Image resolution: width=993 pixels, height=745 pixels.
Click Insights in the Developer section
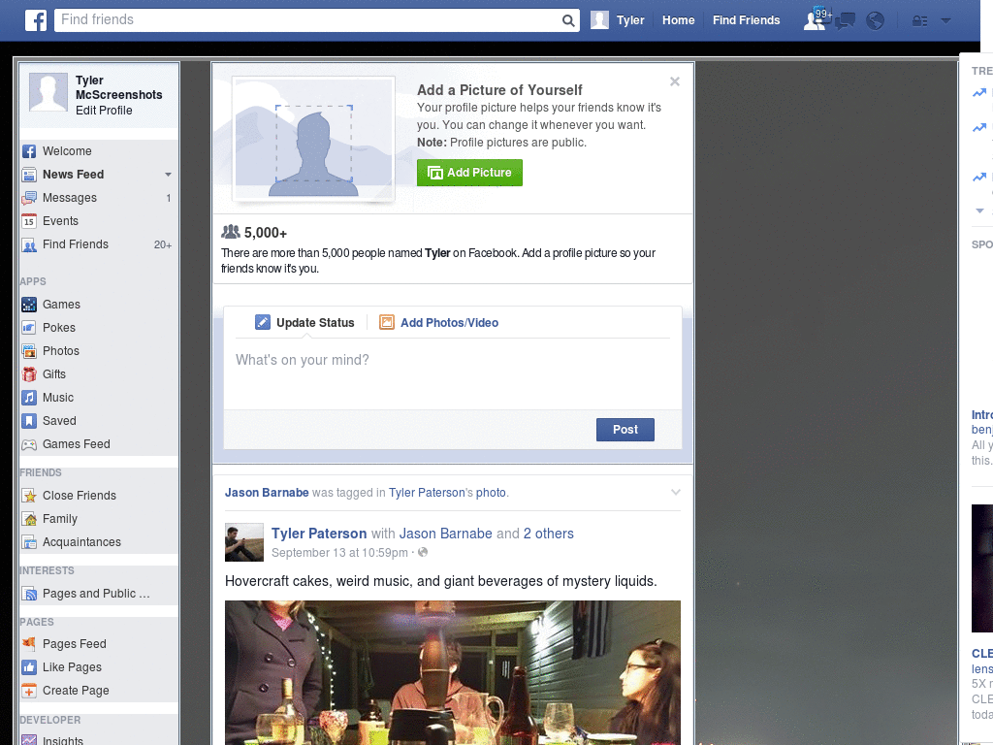pos(63,740)
